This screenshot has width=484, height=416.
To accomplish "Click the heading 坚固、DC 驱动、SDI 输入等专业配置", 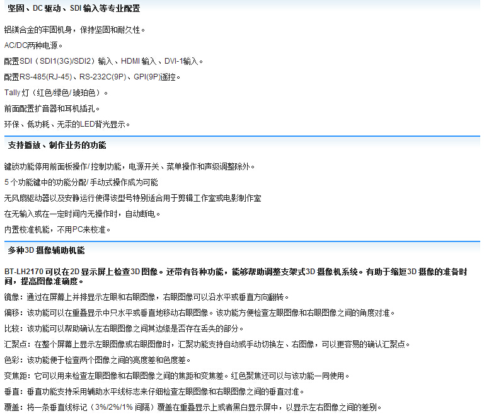I will (74, 9).
